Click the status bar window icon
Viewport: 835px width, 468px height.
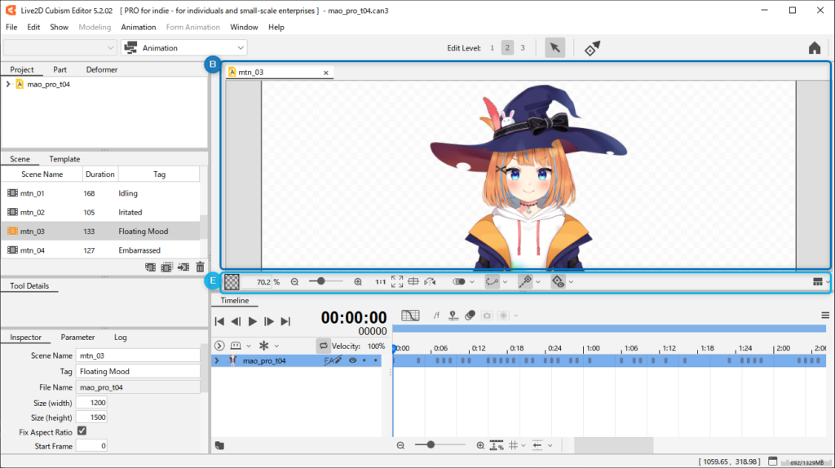click(x=773, y=461)
